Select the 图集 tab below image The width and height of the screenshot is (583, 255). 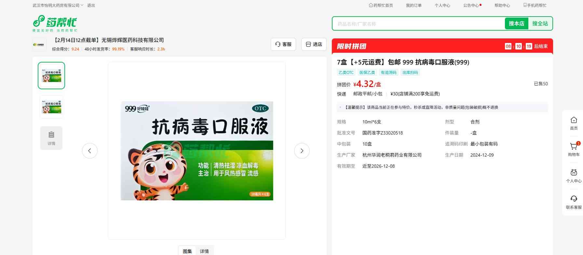[x=187, y=251]
